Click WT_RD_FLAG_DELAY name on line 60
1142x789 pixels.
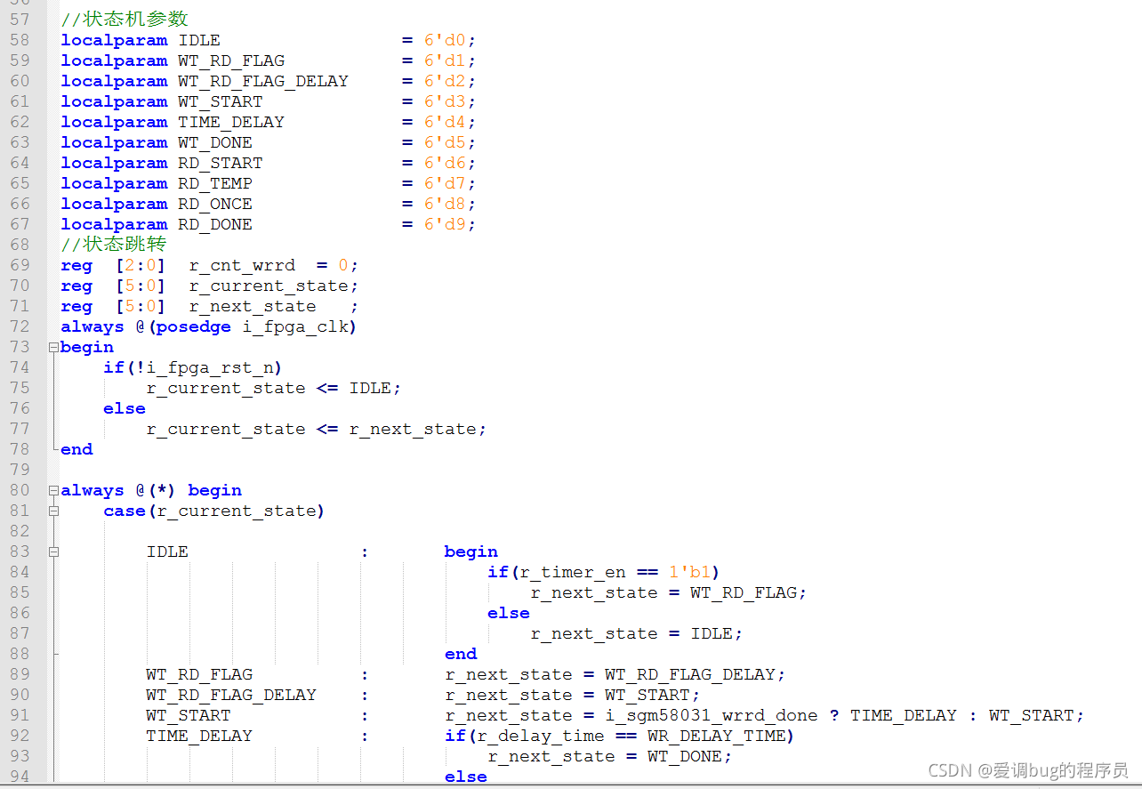[x=263, y=81]
